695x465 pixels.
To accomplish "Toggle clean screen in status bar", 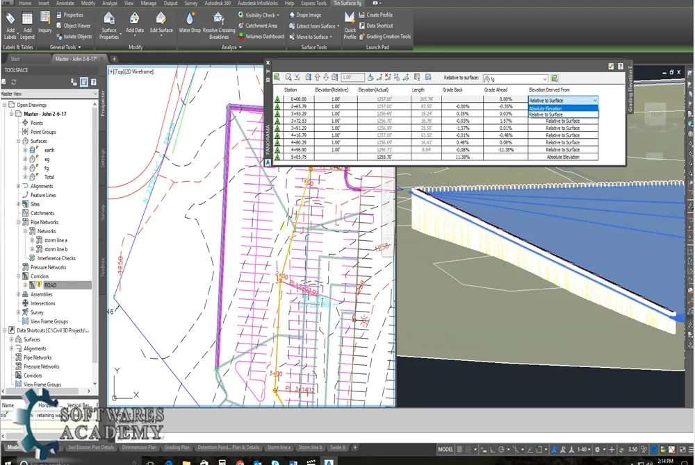I will point(682,450).
